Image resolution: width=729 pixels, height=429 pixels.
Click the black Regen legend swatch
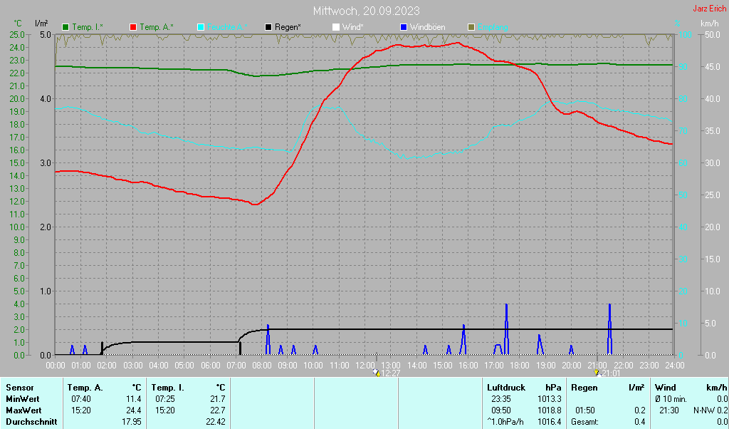click(268, 28)
